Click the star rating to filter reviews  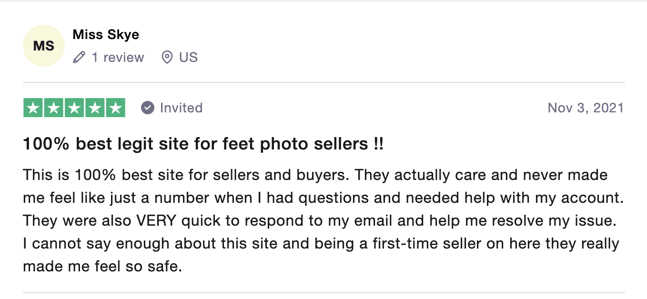[x=74, y=108]
